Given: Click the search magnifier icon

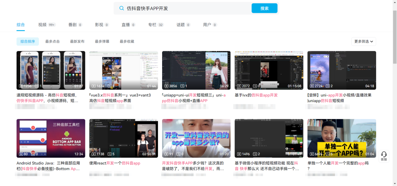Looking at the screenshot, I should tap(122, 8).
